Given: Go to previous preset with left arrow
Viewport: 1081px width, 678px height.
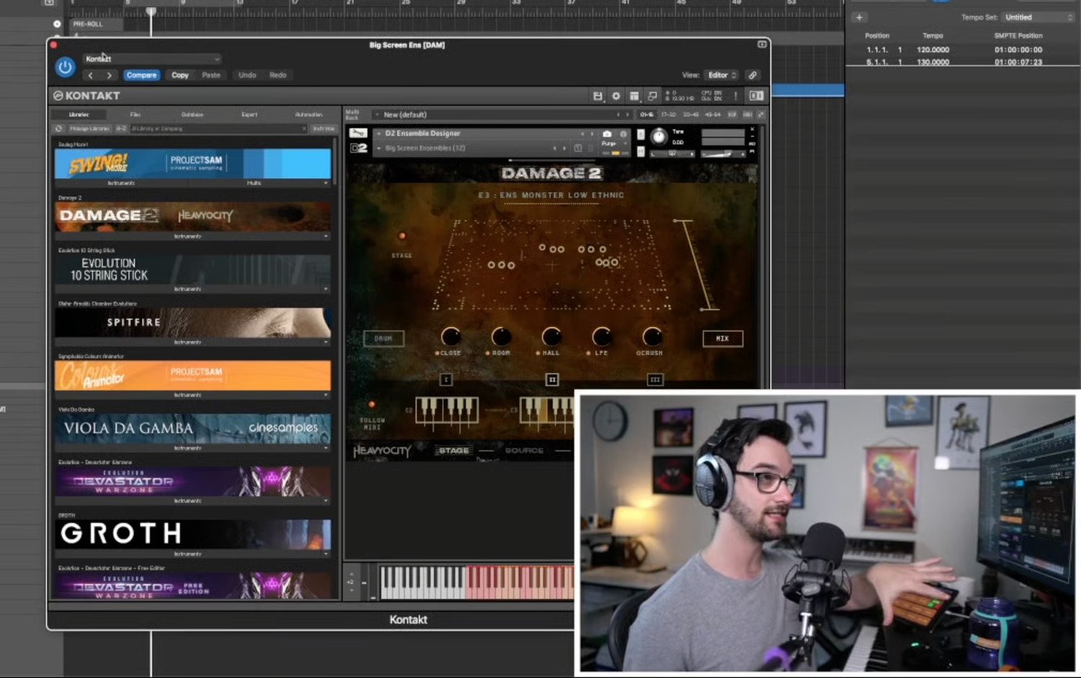Looking at the screenshot, I should 90,76.
